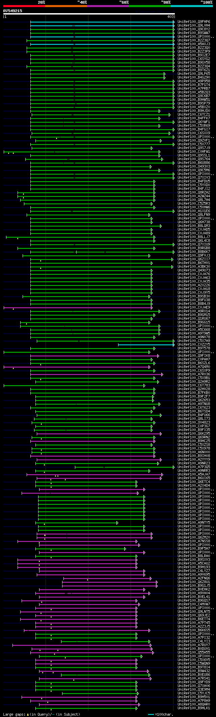
Task: Click the UniRef100_Q9ZVF1 label
Action: pos(194,140)
